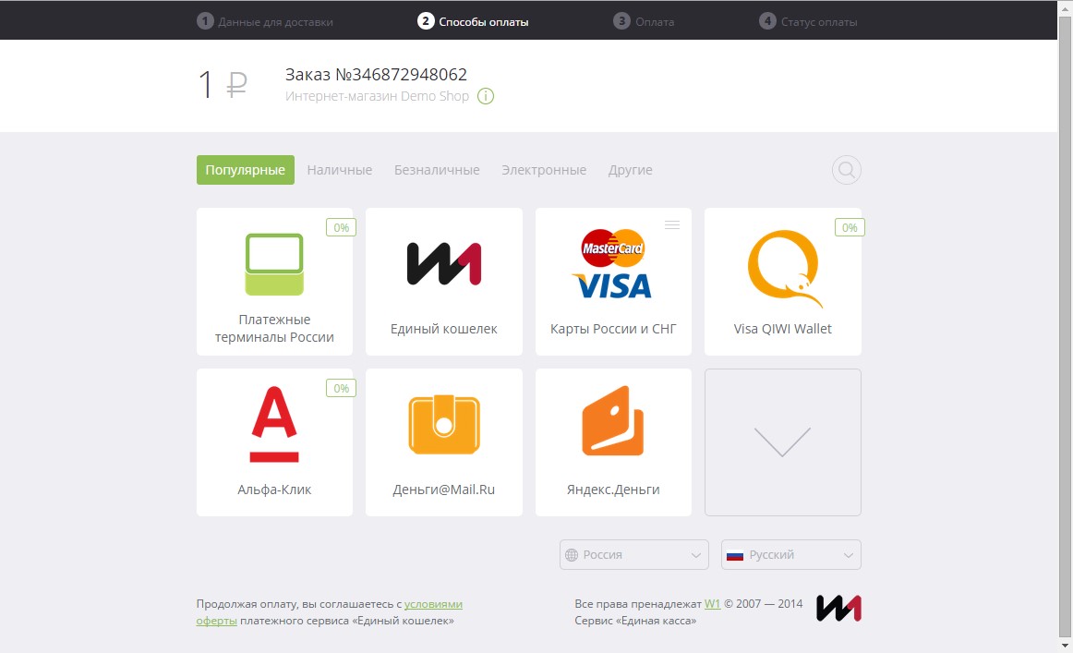This screenshot has height=653, width=1073.
Task: Expand more payment methods tile
Action: coord(783,442)
